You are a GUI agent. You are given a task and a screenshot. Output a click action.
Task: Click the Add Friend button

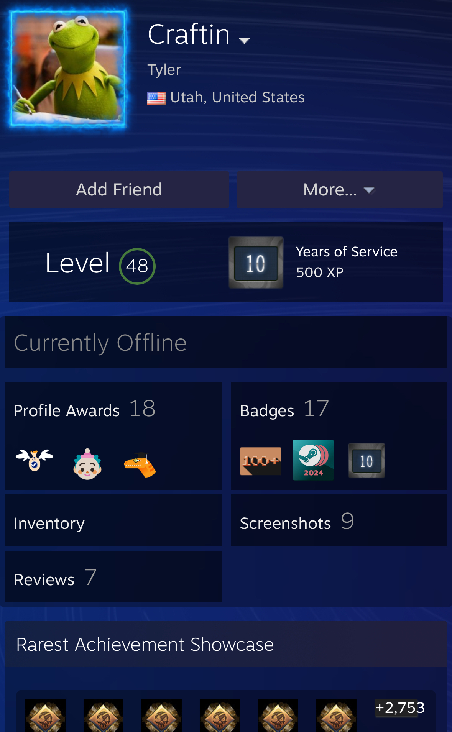click(119, 190)
